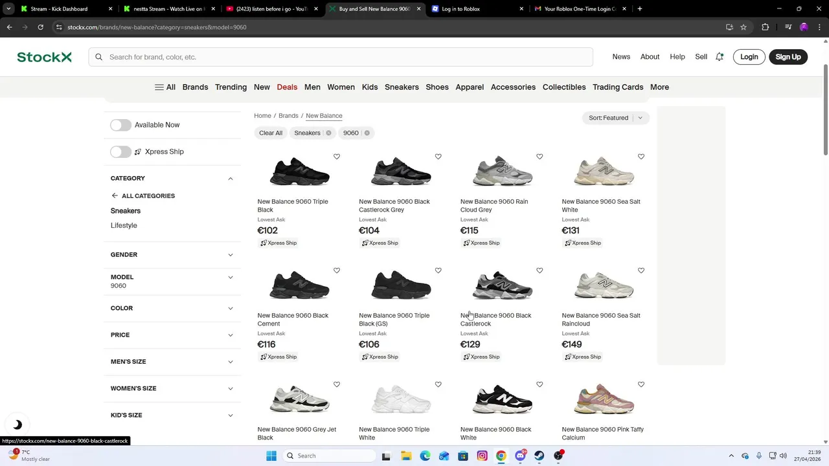Click the page vertical scrollbar

[826, 110]
